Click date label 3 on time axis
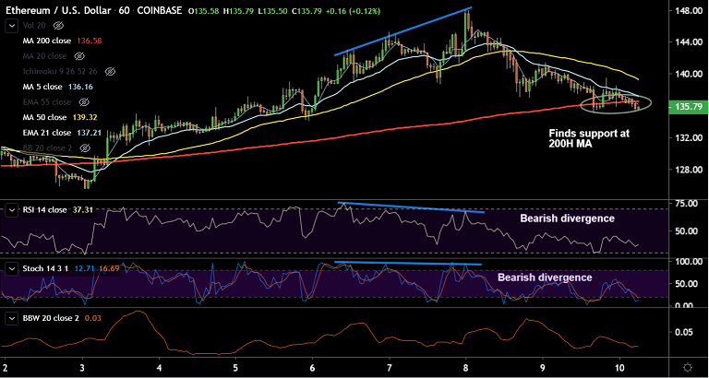Viewport: 709px width, 378px height. pyautogui.click(x=82, y=367)
